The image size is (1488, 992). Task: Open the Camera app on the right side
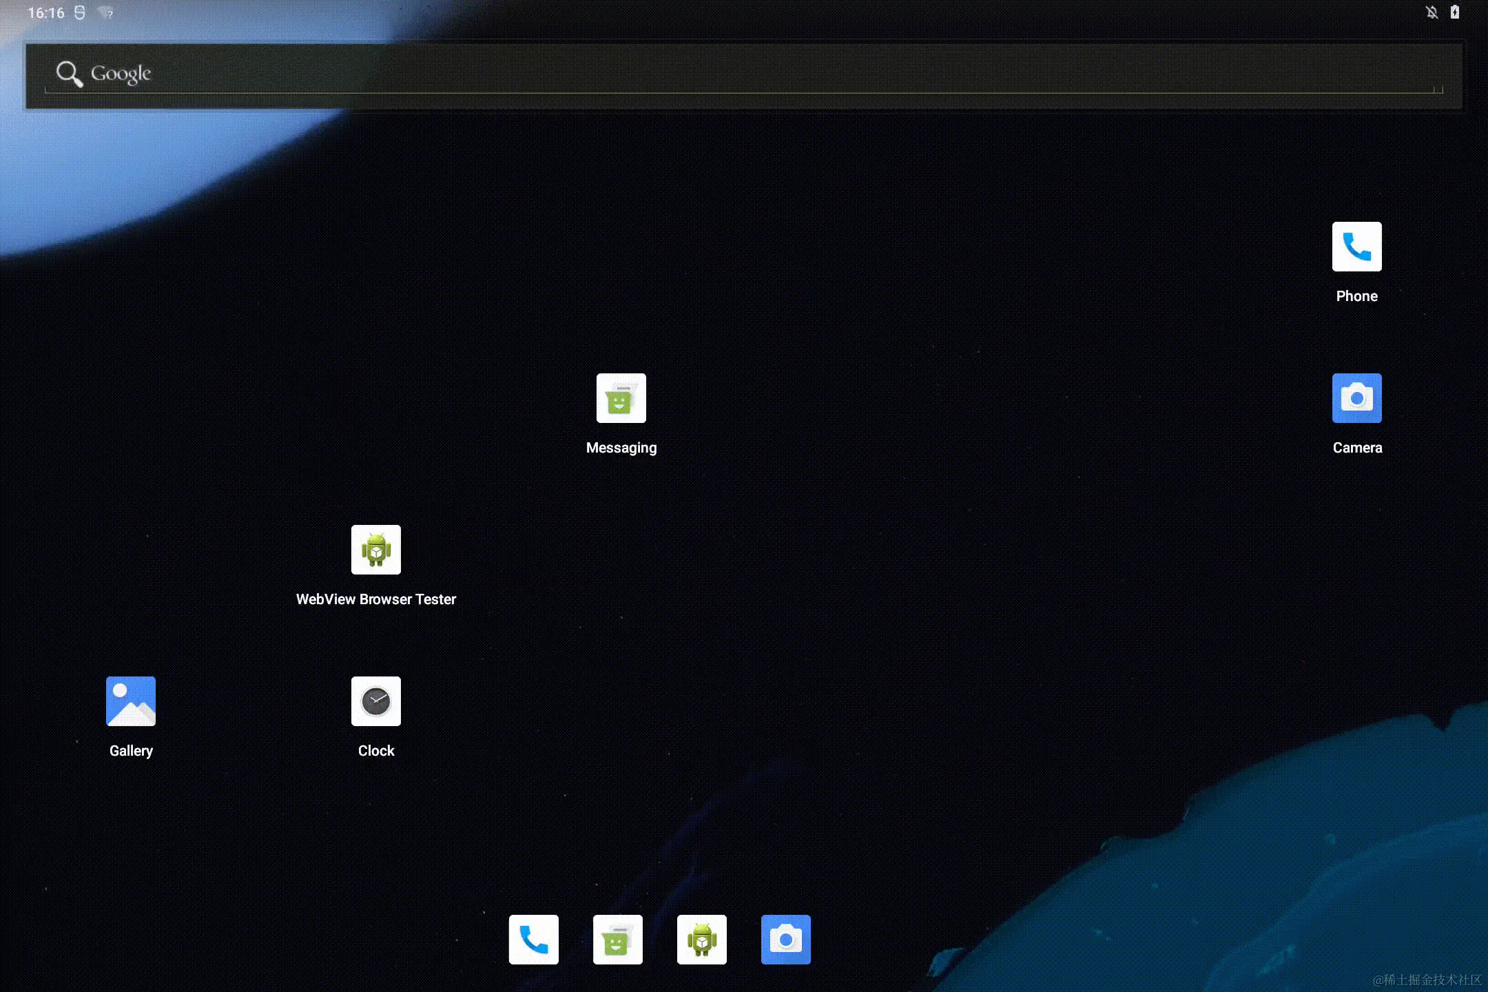click(x=1356, y=398)
